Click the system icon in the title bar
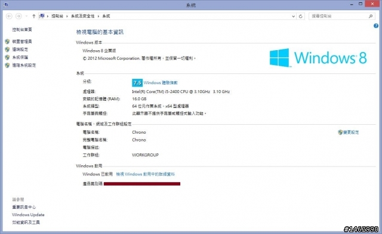The width and height of the screenshot is (382, 234). (x=6, y=4)
